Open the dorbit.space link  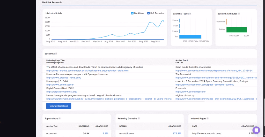[x=60, y=85]
